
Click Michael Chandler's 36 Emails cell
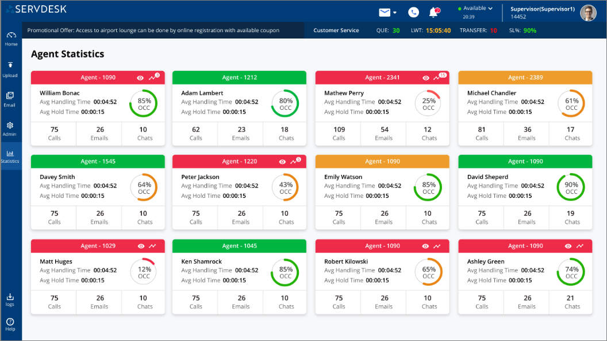[x=527, y=133]
